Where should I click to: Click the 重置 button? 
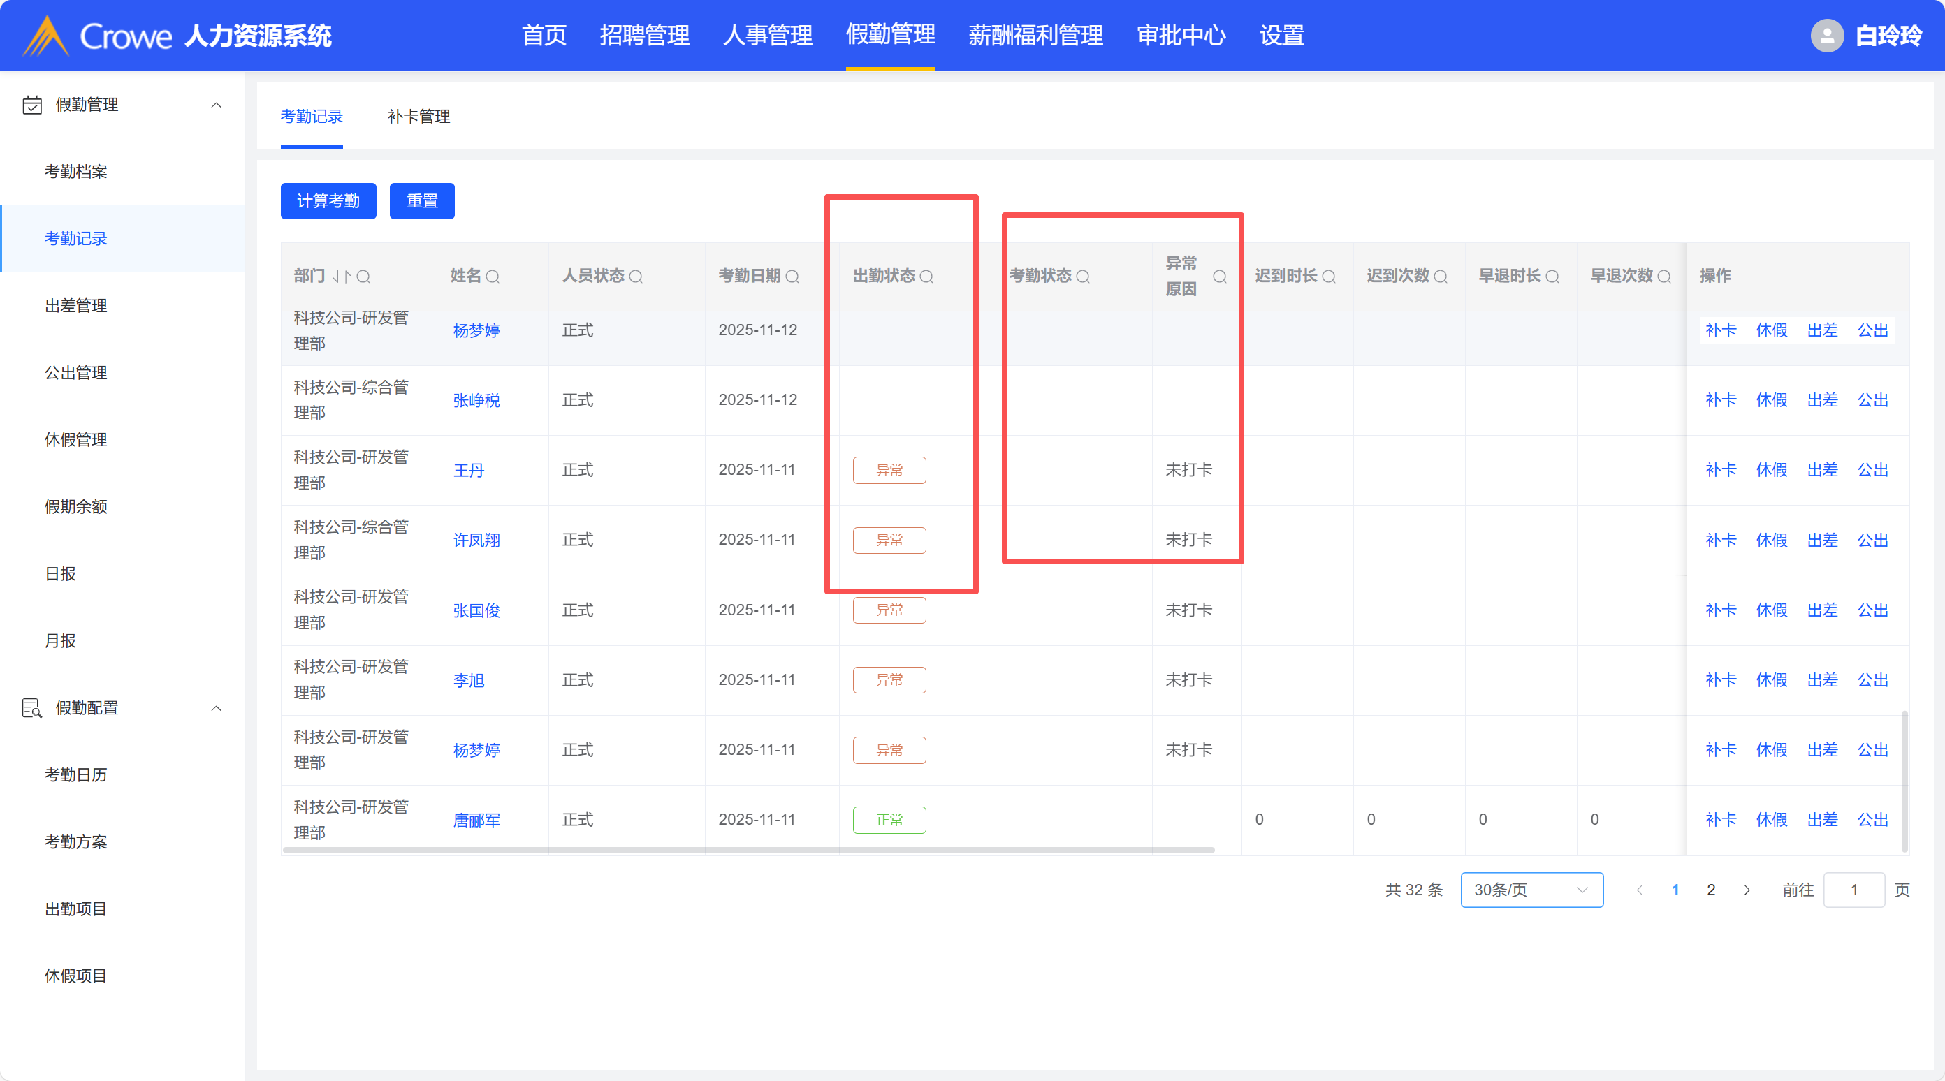[x=421, y=201]
